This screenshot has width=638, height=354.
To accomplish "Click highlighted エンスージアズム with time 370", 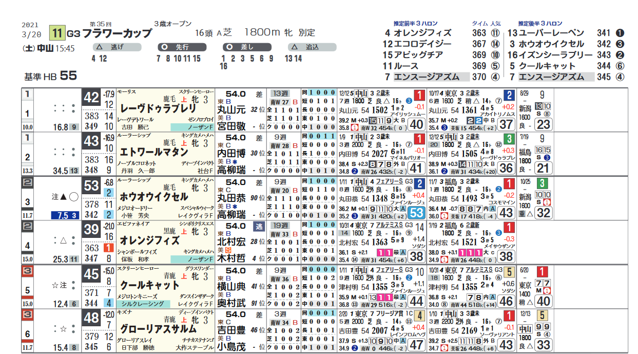I will (431, 77).
